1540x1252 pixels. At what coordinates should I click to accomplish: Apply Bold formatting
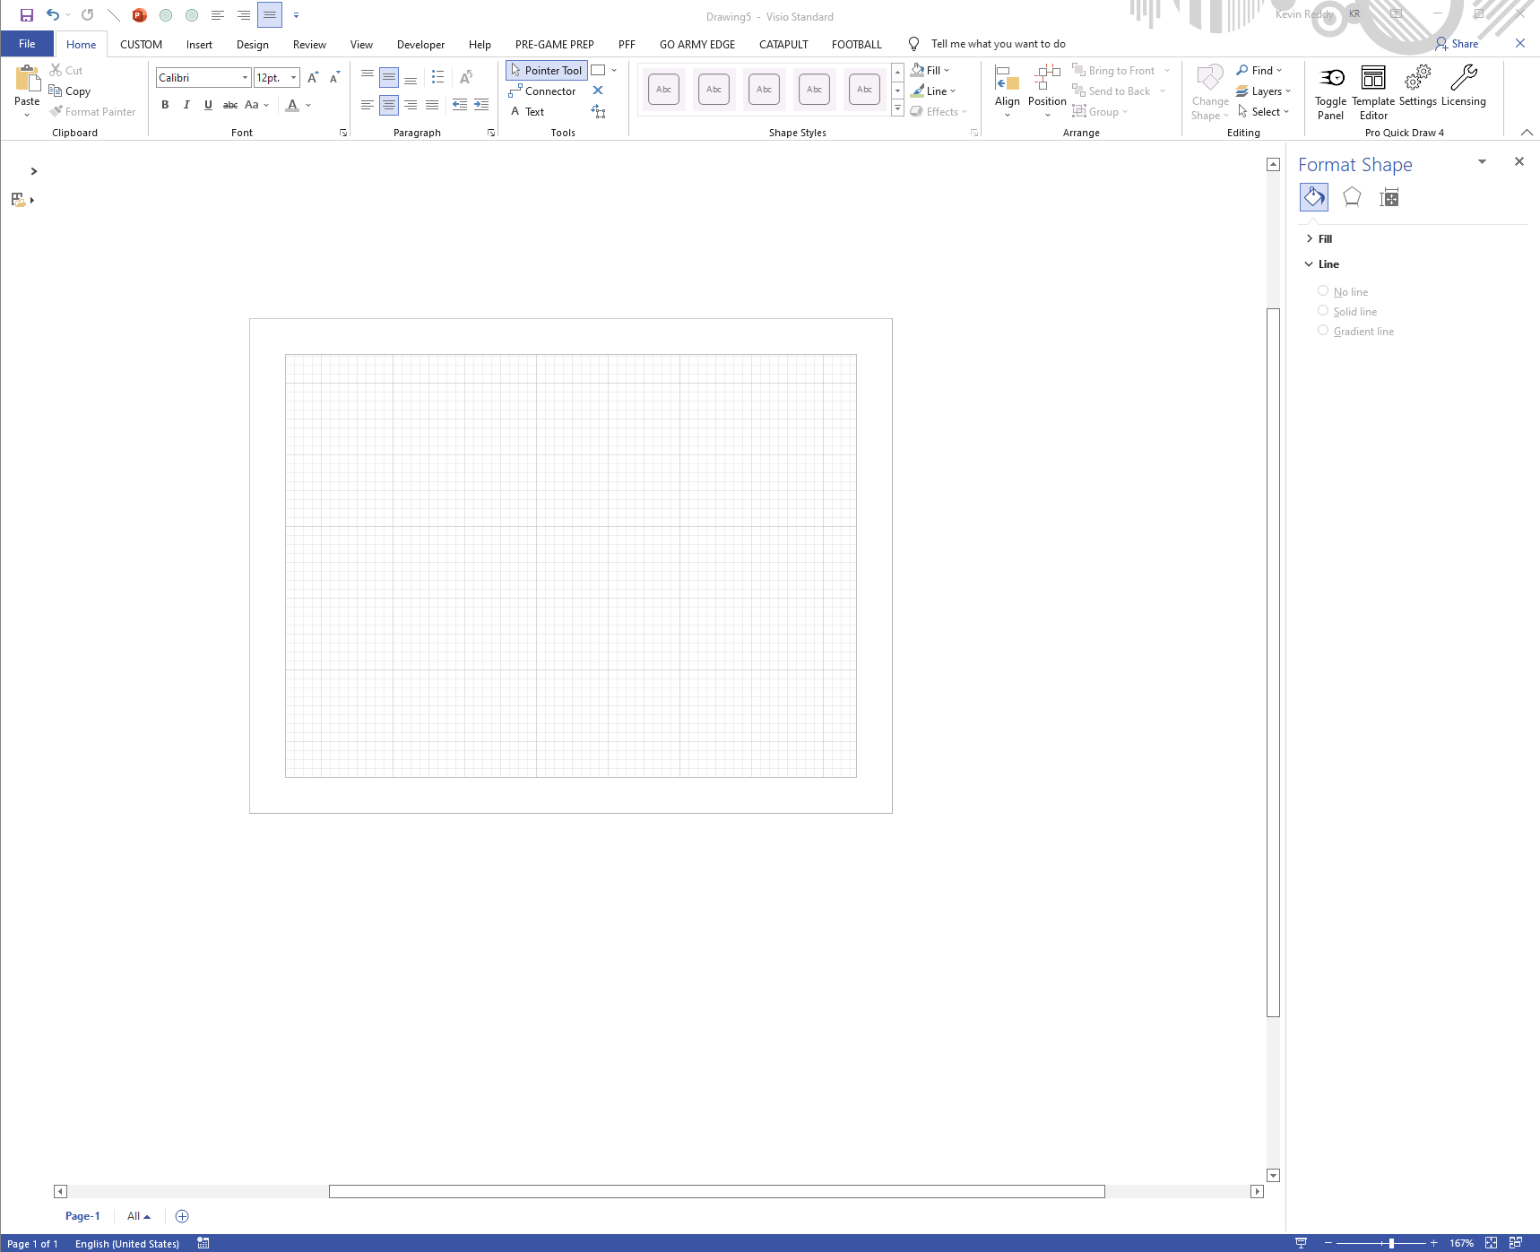tap(165, 105)
